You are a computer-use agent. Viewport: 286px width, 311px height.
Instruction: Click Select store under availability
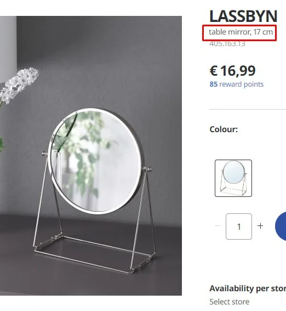pos(230,302)
